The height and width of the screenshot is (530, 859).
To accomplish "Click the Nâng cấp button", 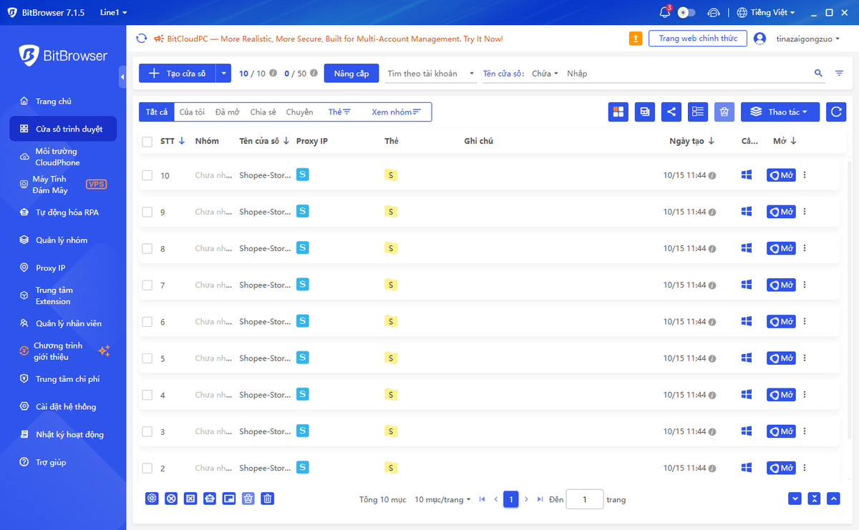I will (351, 74).
